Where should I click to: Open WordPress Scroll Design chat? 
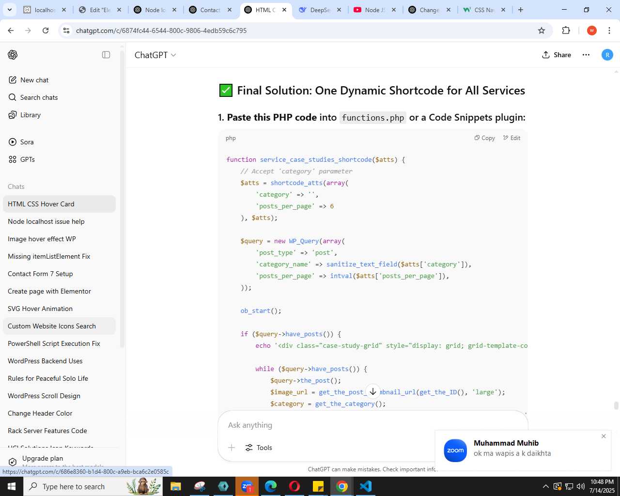click(59, 396)
